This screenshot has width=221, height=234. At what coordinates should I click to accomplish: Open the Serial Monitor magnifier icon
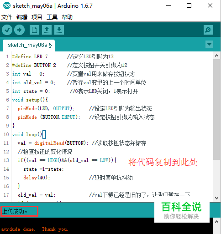pyautogui.click(x=208, y=30)
